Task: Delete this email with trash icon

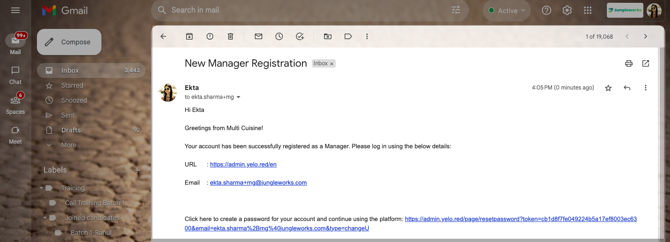Action: point(231,36)
